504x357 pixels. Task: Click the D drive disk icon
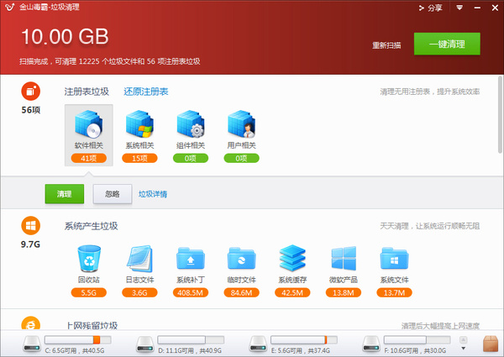(x=145, y=344)
